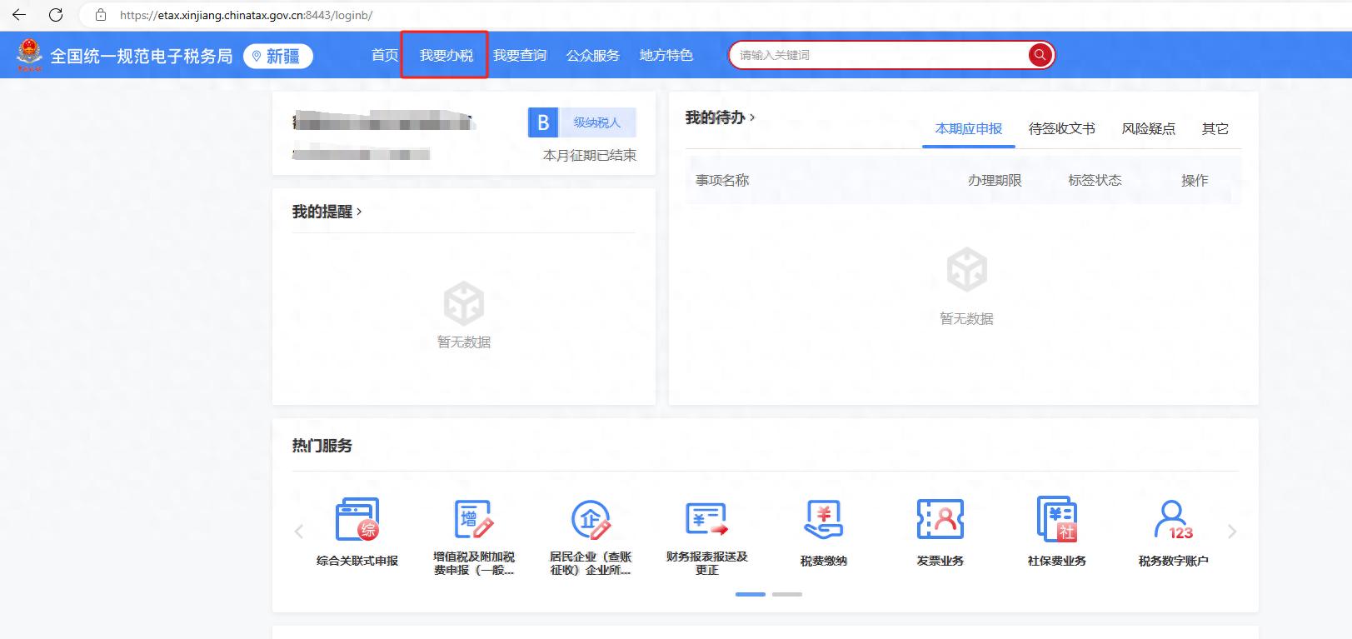Select first carousel page indicator
This screenshot has height=639, width=1352.
751,594
